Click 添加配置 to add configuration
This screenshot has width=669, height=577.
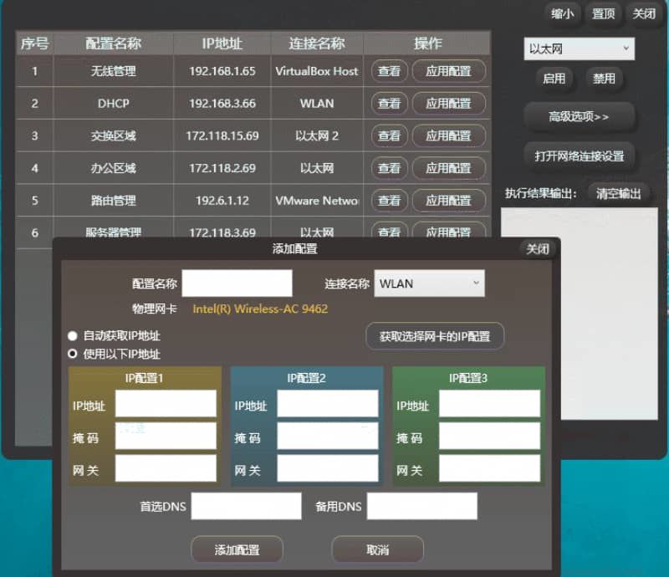tap(237, 549)
